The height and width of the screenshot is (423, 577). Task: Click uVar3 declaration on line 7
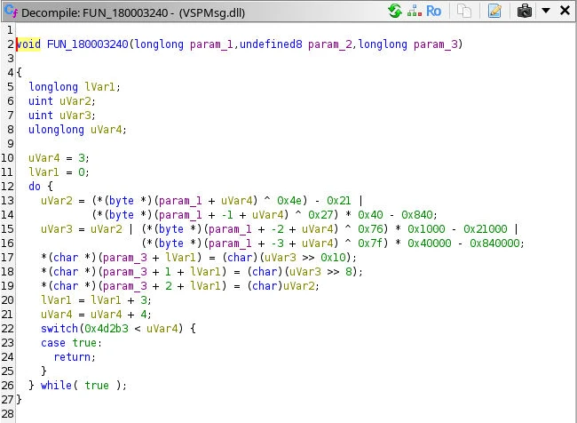click(75, 116)
